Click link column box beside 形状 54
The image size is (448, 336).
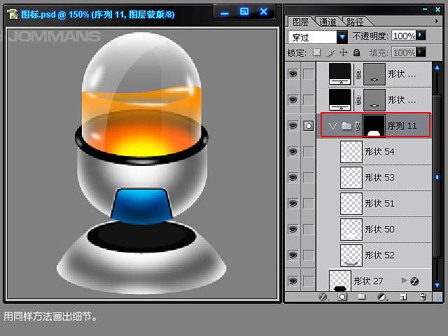click(308, 152)
